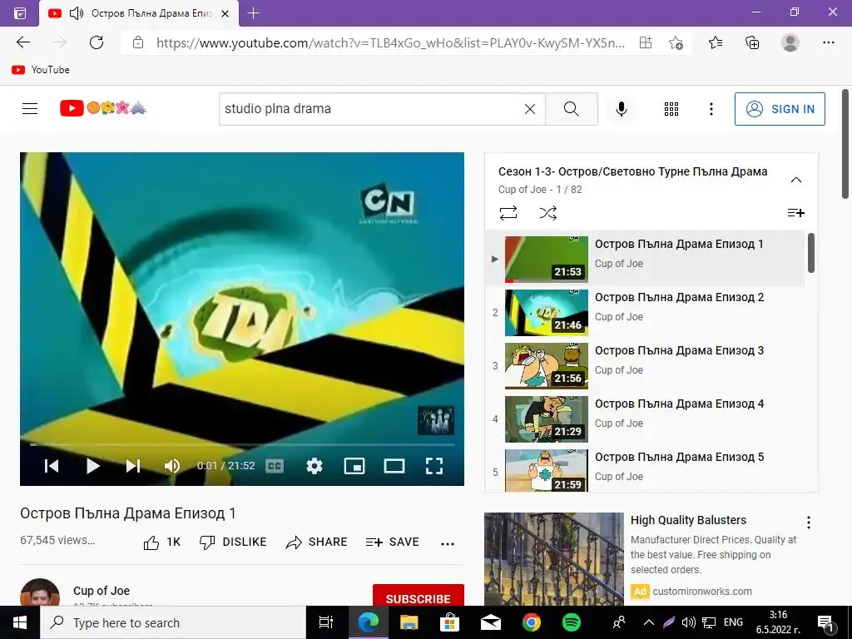This screenshot has width=852, height=639.
Task: Click the playlist panel scrollbar
Action: tap(810, 253)
